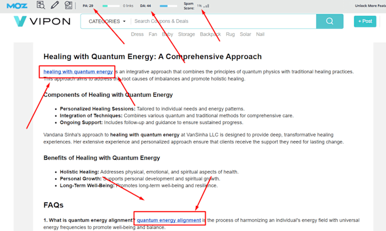Viewport: 386px width, 231px height.
Task: Open Unlock More Features link
Action: coord(370,6)
